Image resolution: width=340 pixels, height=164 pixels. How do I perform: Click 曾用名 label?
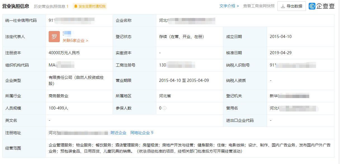pos(232,108)
